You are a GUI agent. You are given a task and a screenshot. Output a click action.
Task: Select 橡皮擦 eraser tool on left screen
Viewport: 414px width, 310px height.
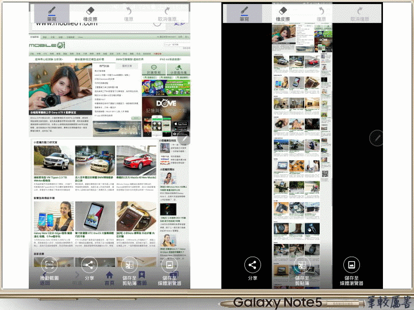click(90, 13)
